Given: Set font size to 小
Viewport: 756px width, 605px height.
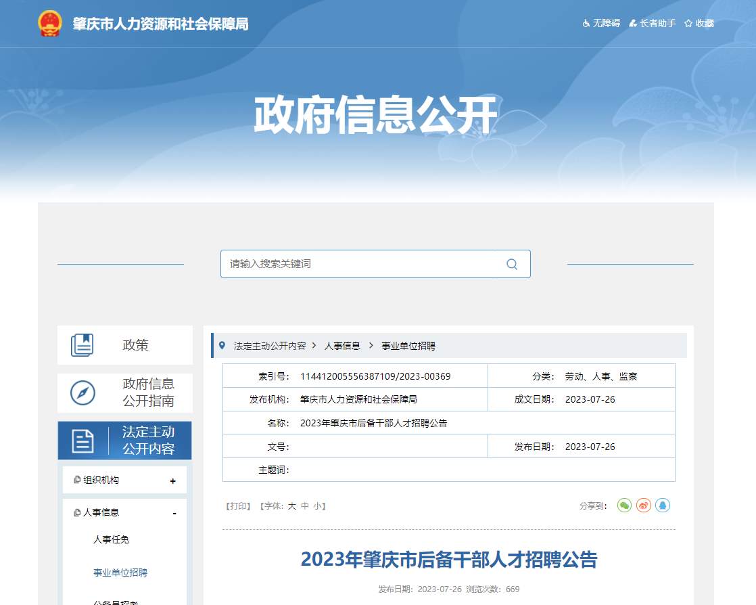Looking at the screenshot, I should [x=318, y=506].
